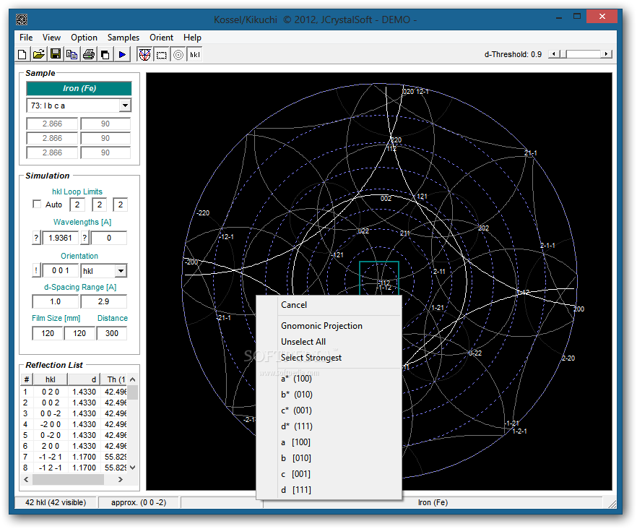Orient along a [100] from context menu
The width and height of the screenshot is (637, 529).
[329, 442]
